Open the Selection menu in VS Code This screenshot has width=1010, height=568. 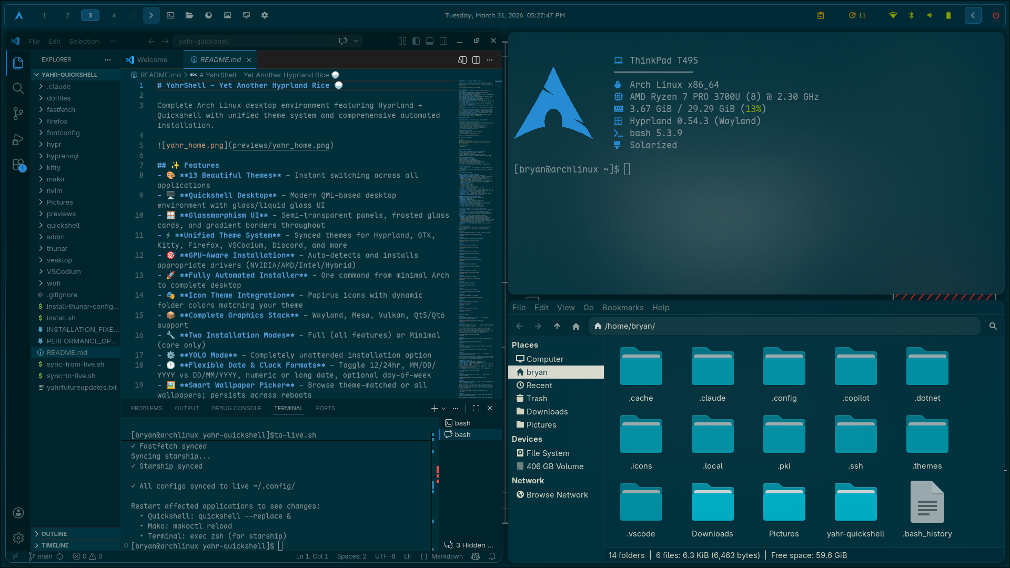[x=84, y=41]
